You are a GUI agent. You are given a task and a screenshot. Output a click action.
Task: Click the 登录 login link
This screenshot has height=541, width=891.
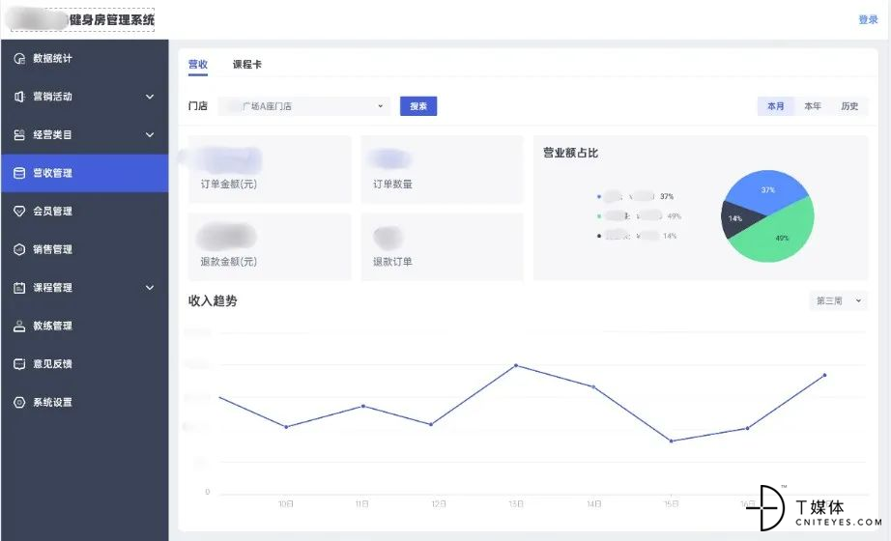868,20
